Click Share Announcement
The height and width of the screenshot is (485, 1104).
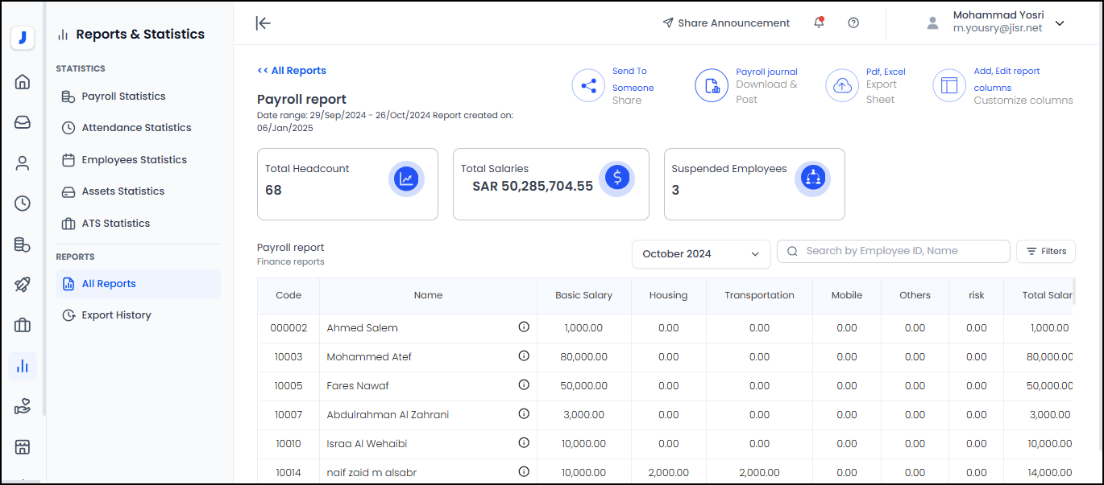pyautogui.click(x=726, y=23)
